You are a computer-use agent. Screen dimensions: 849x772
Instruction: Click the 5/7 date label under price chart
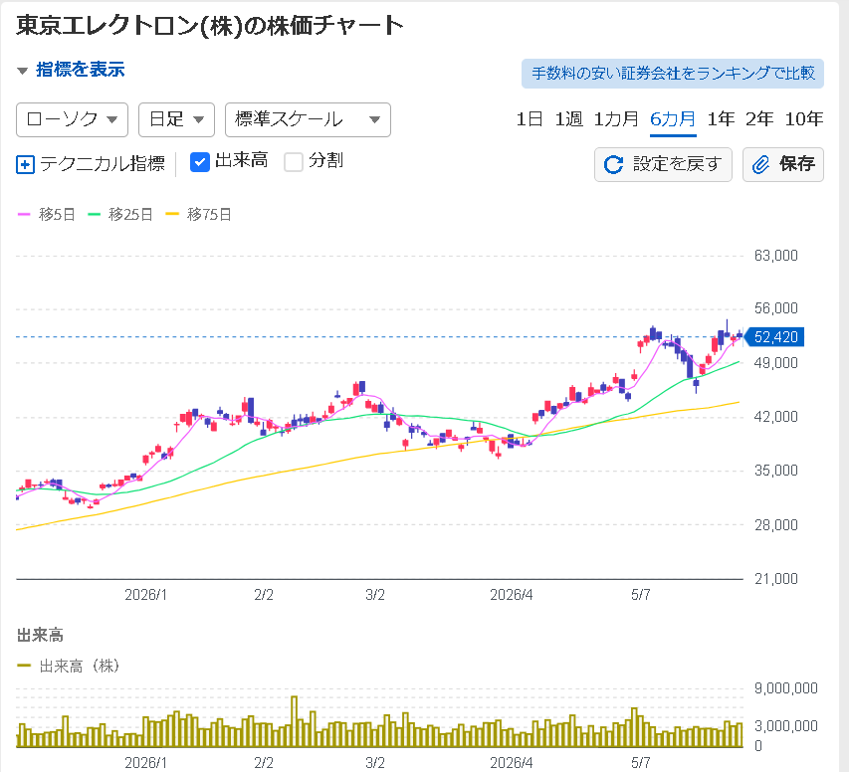641,595
